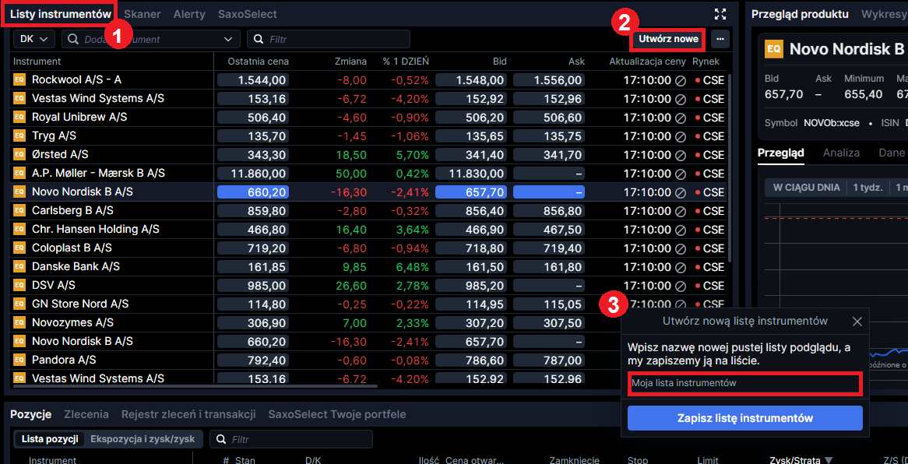Screen dimensions: 908x464
Task: Click the EQ icon next to Ørsted A/S
Action: [19, 154]
